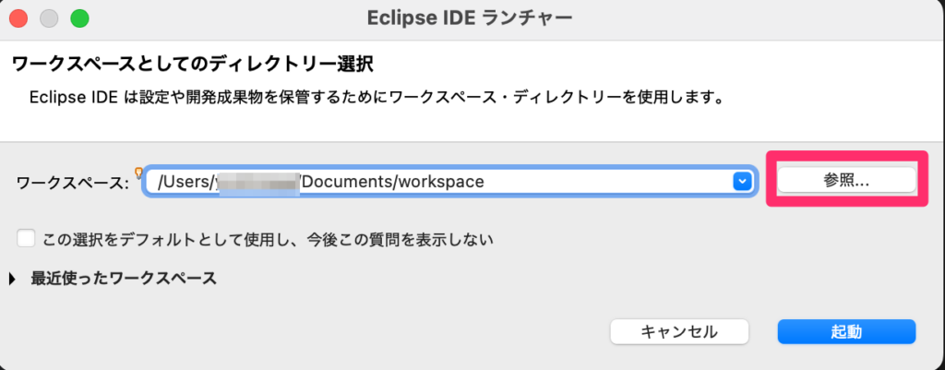945x370 pixels.
Task: Click the green zoom window button
Action: 79,18
